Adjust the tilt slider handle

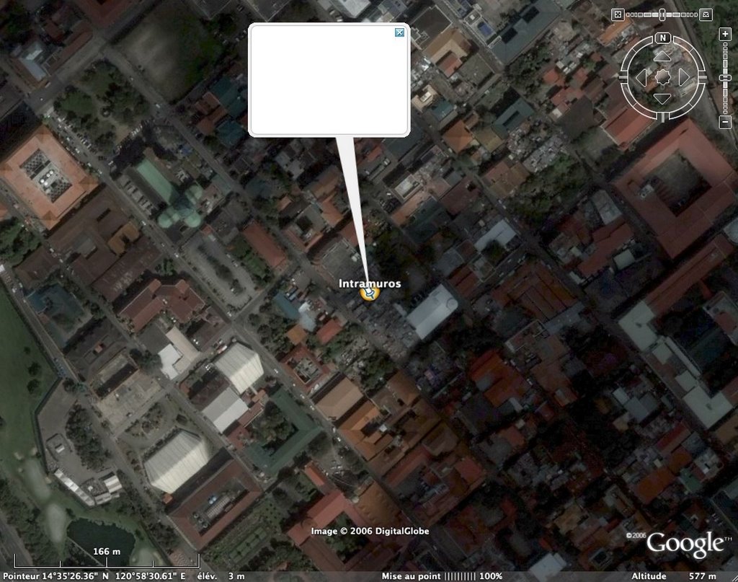tap(662, 14)
